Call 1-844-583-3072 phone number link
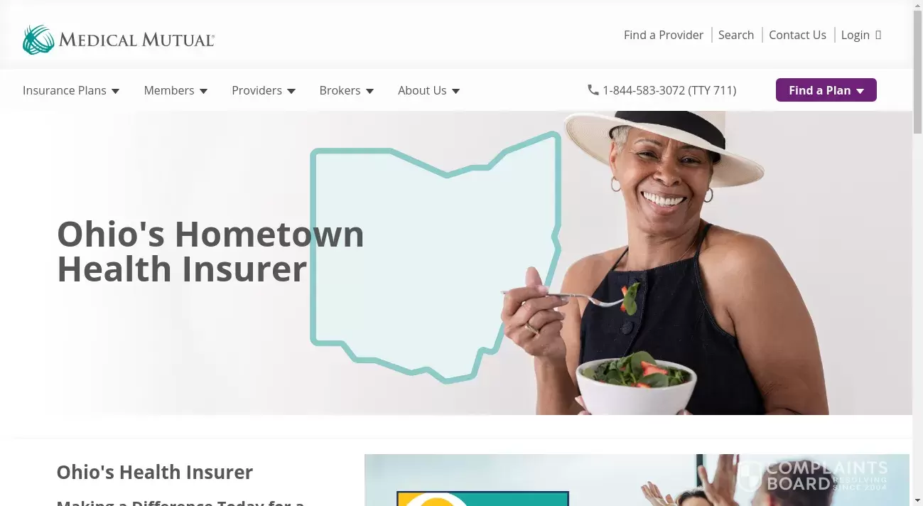 pyautogui.click(x=669, y=90)
